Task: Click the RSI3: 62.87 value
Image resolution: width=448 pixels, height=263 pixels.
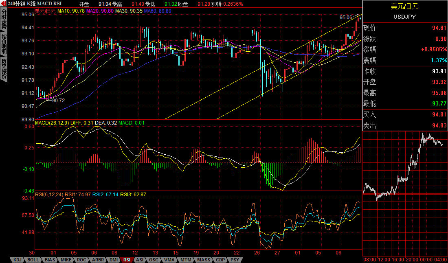Action: pyautogui.click(x=133, y=195)
